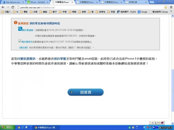The image size is (174, 130).
Task: Click the network computers tray icon
Action: point(151,128)
